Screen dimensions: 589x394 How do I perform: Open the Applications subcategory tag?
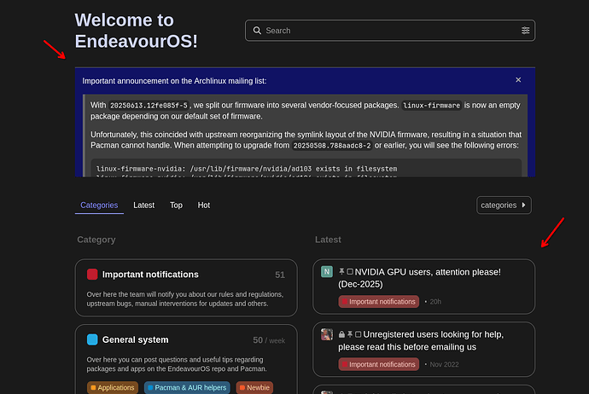coord(113,387)
